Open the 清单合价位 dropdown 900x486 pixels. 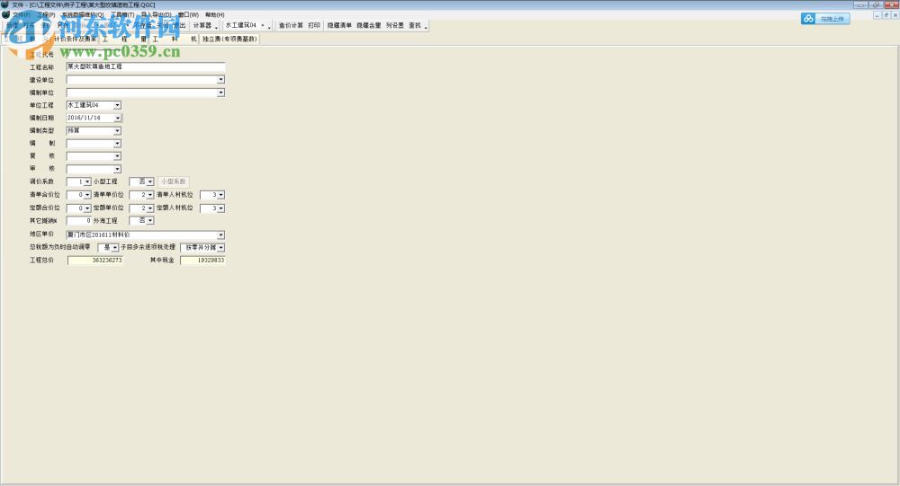click(87, 195)
